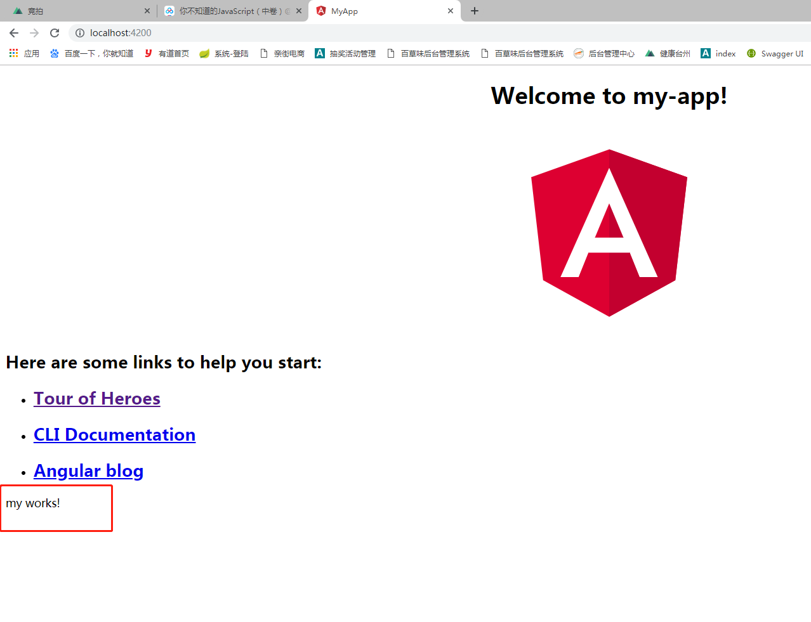This screenshot has height=622, width=811.
Task: Open the Tour of Heroes link
Action: [97, 398]
